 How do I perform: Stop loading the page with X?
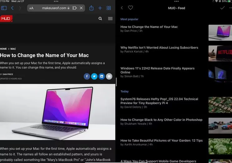[81, 8]
